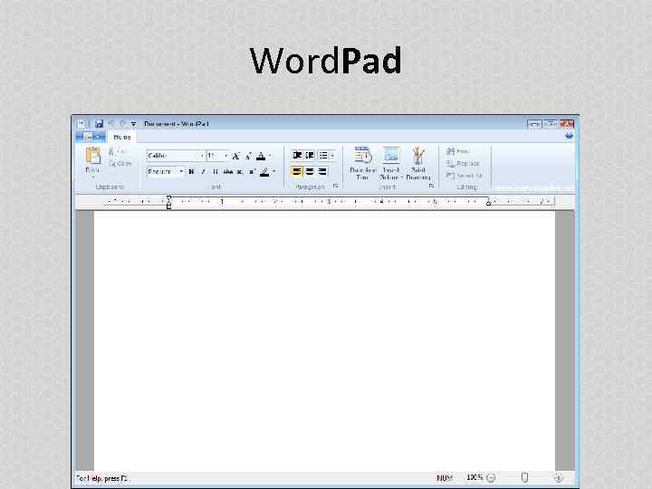Click the Cut scissors button

point(118,151)
